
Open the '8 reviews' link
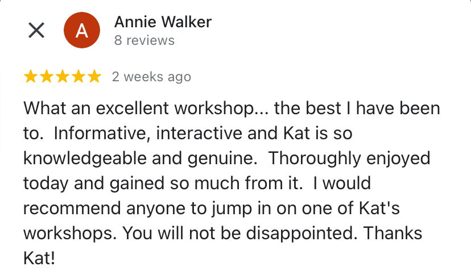(144, 40)
